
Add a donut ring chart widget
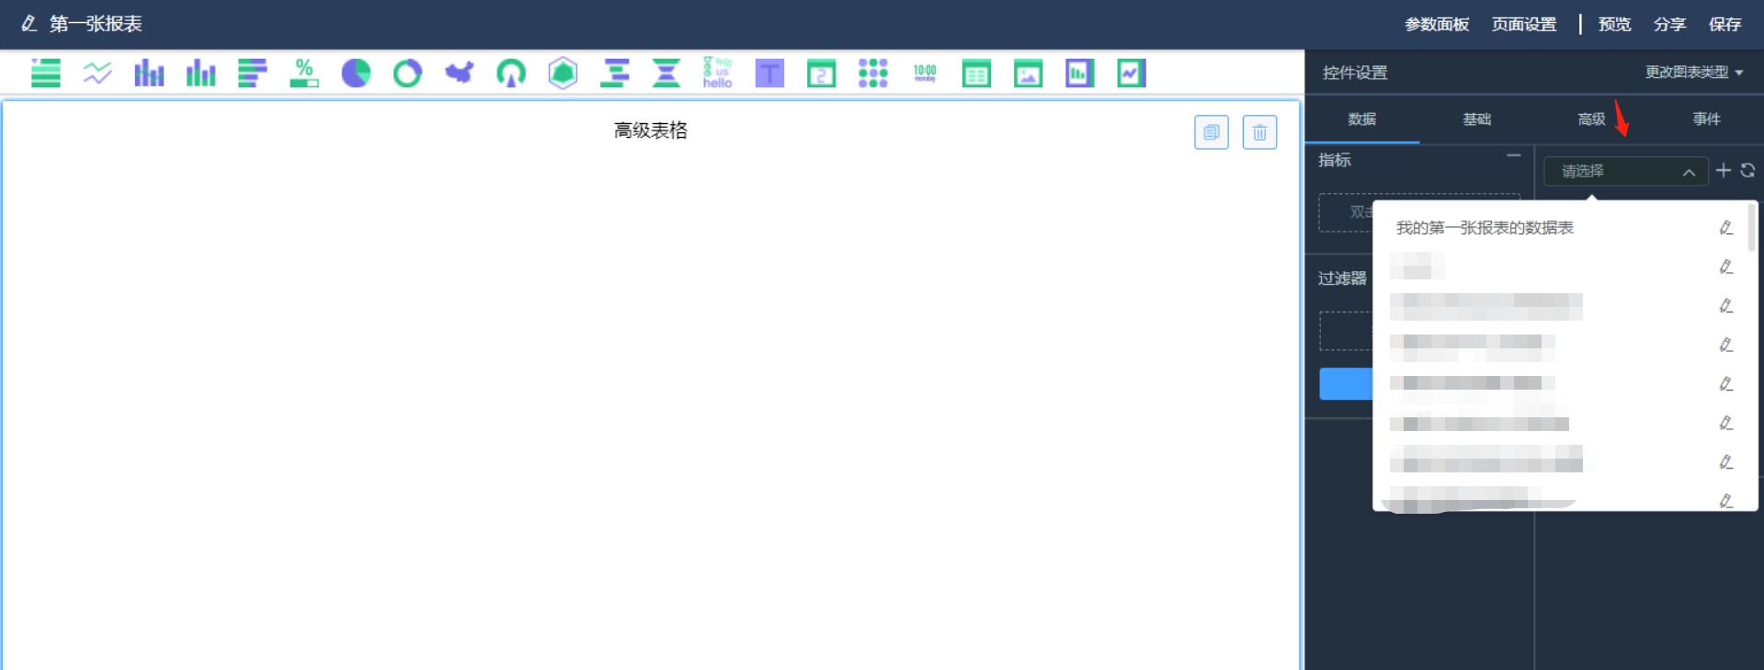407,73
